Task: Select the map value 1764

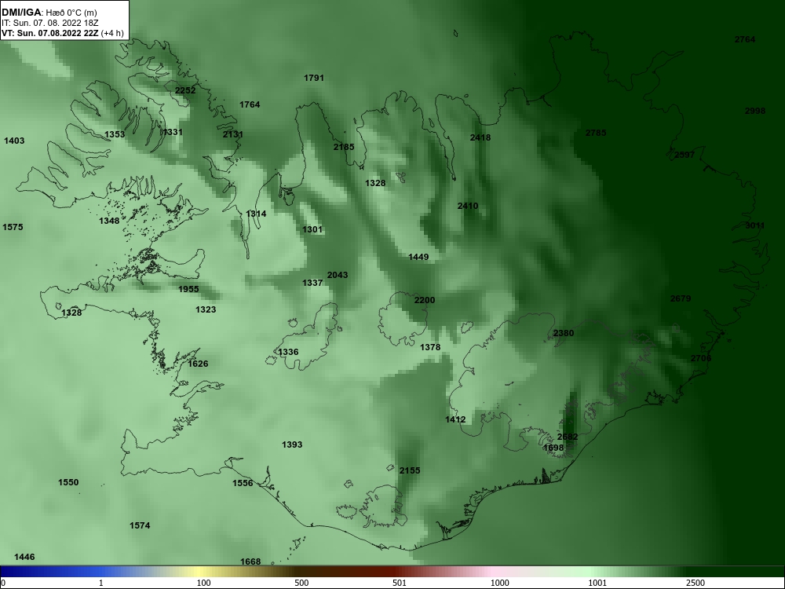Action: tap(250, 104)
